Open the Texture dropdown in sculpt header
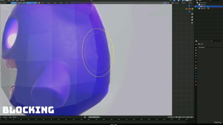Screen dimensions: 223x125 coord(49,3)
